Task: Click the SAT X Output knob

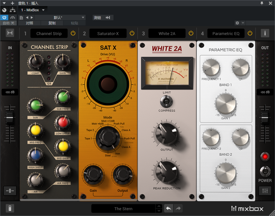Action: (123, 175)
